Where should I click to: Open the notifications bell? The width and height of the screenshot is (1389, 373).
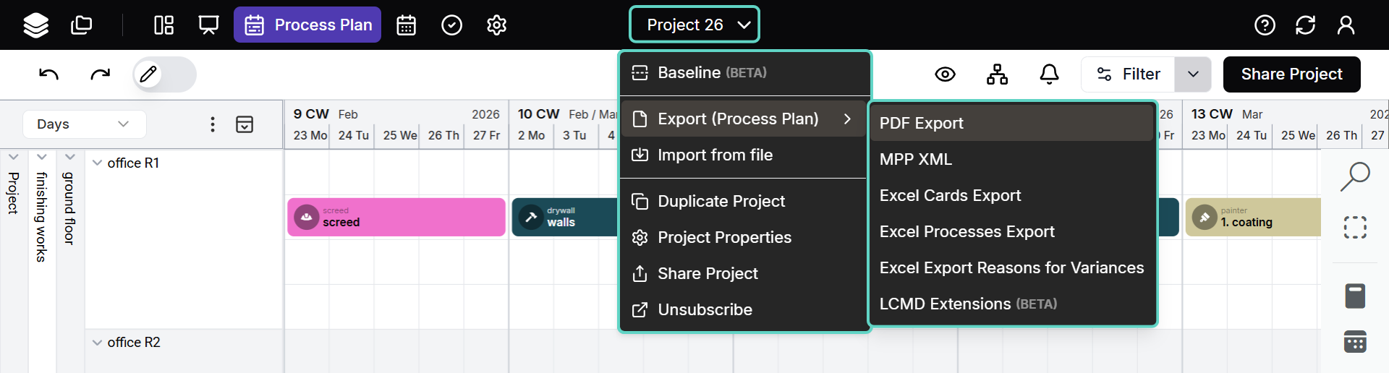[x=1049, y=74]
